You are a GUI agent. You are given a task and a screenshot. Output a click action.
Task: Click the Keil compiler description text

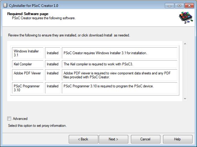pyautogui.click(x=98, y=64)
